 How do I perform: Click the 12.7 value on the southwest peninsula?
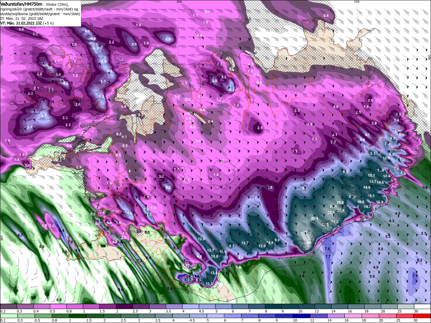tap(189, 279)
